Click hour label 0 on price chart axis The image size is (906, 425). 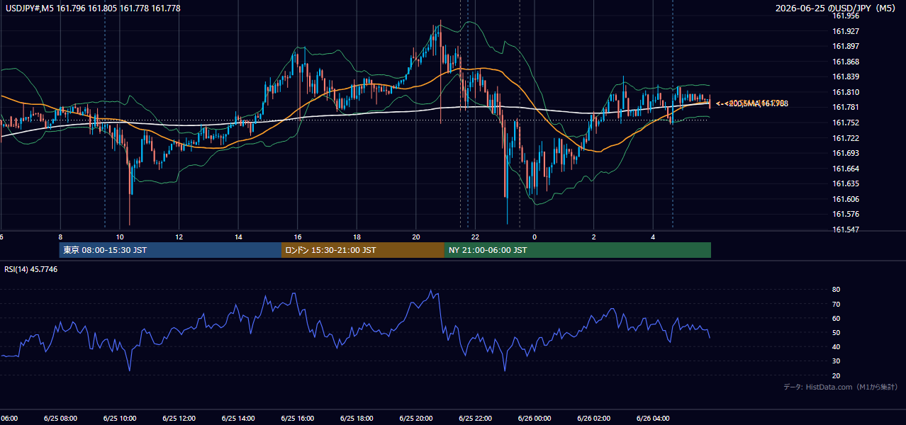[535, 237]
